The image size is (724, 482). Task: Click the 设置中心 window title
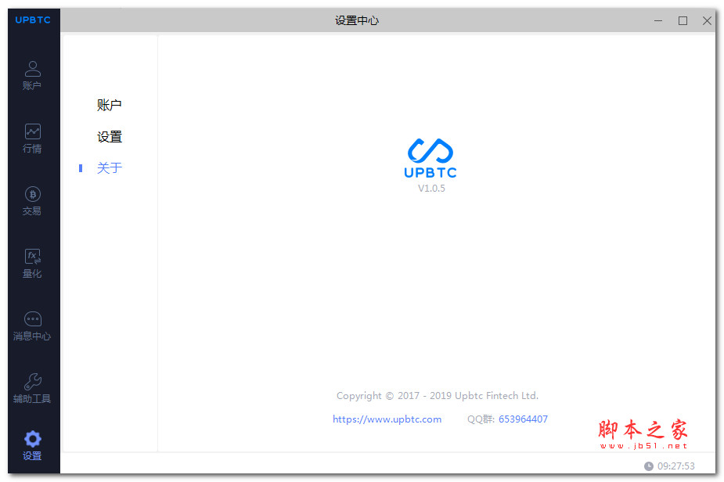pyautogui.click(x=357, y=20)
